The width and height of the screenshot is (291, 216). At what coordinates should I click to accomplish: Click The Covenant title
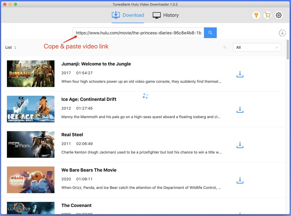[77, 205]
